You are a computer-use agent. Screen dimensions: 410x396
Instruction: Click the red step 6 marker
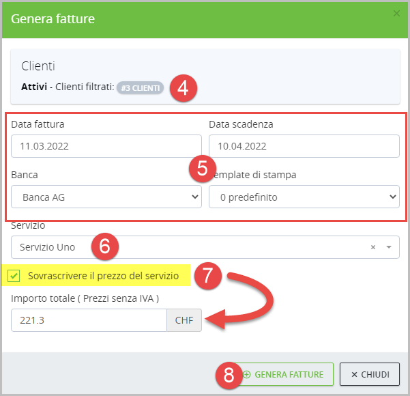click(x=104, y=246)
